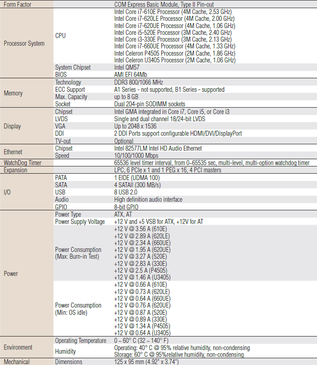
Task: Click the LVDS label under Display
Action: click(x=62, y=119)
